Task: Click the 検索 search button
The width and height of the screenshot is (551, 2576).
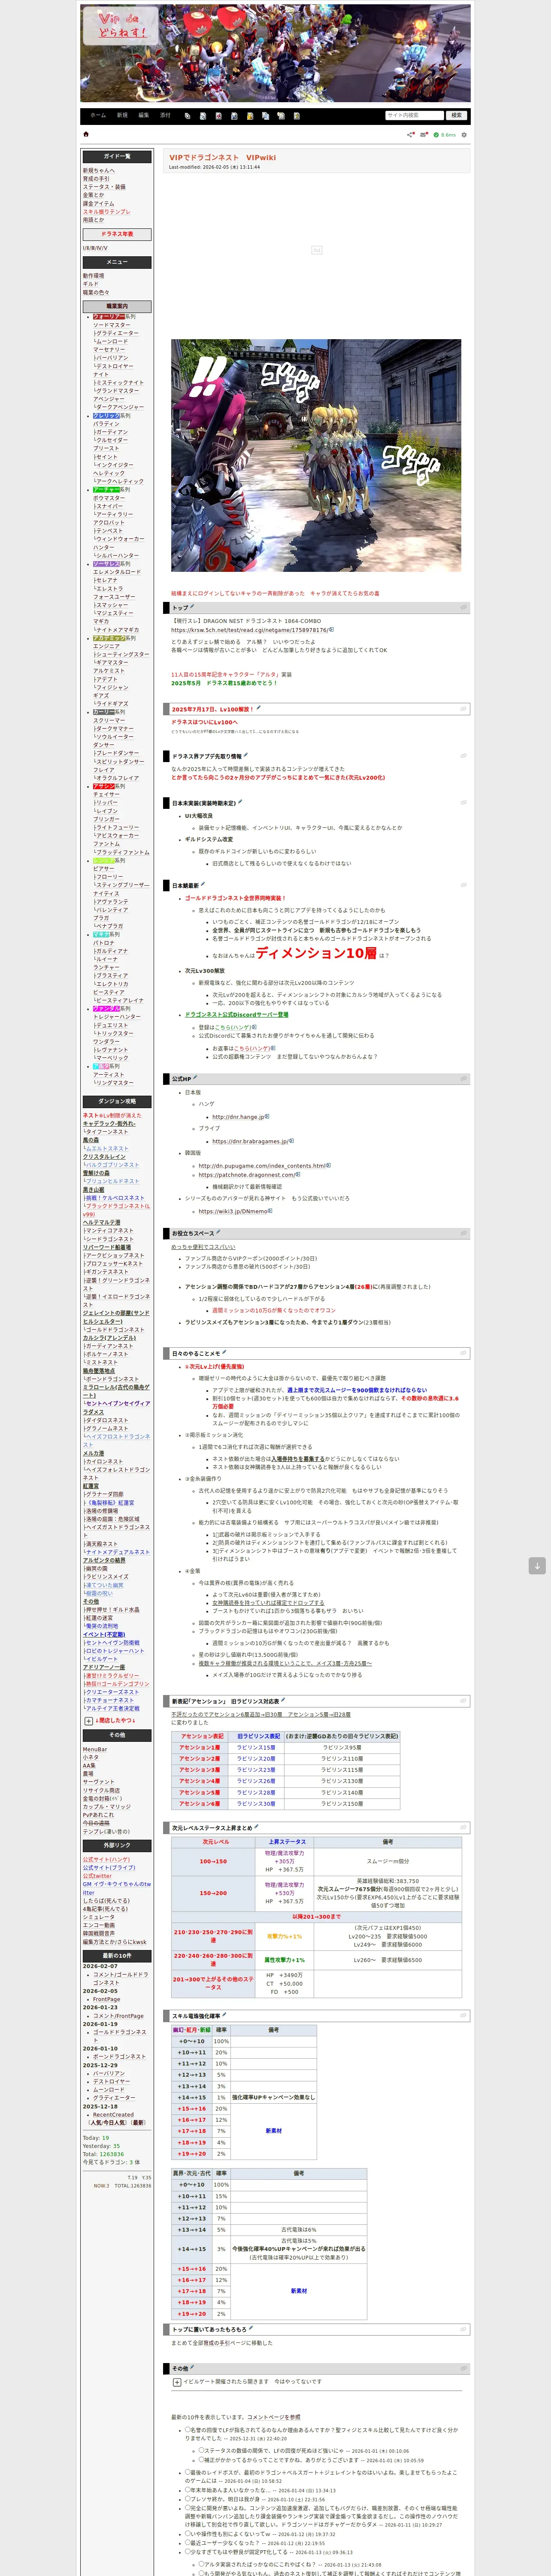Action: [x=456, y=116]
